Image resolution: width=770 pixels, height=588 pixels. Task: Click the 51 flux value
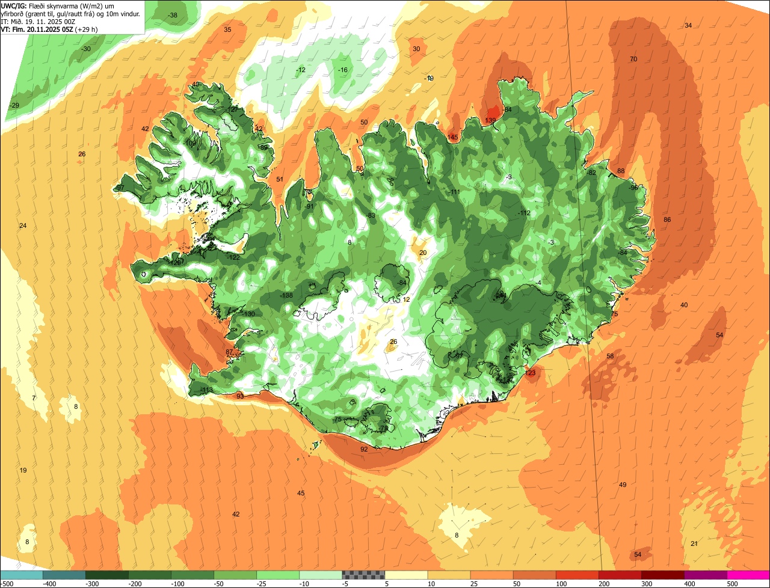(x=280, y=179)
